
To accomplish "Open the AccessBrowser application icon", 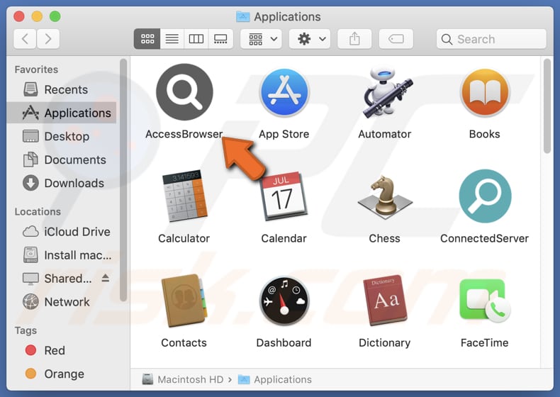I will [184, 92].
